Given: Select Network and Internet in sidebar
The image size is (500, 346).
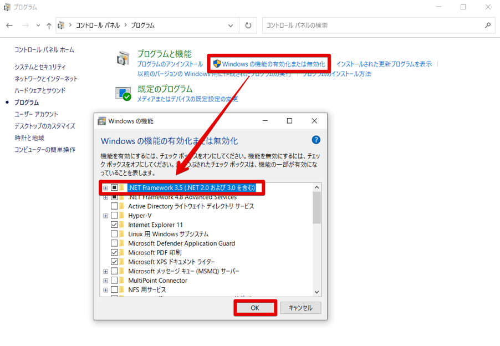Looking at the screenshot, I should [x=46, y=79].
